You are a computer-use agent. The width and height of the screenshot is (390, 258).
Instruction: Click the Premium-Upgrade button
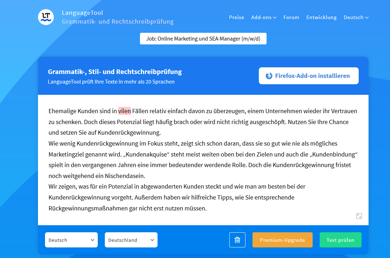click(x=282, y=240)
